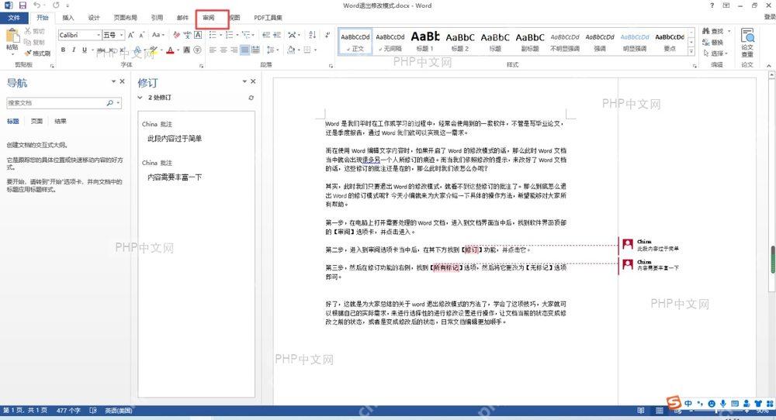Viewport: 776px width, 420px height.
Task: Click the numbered list icon
Action: pyautogui.click(x=229, y=35)
